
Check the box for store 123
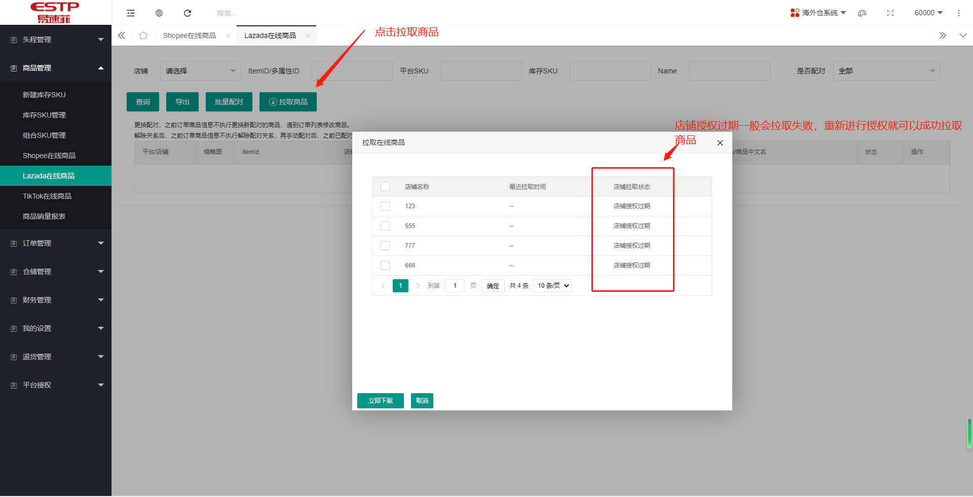pos(385,206)
